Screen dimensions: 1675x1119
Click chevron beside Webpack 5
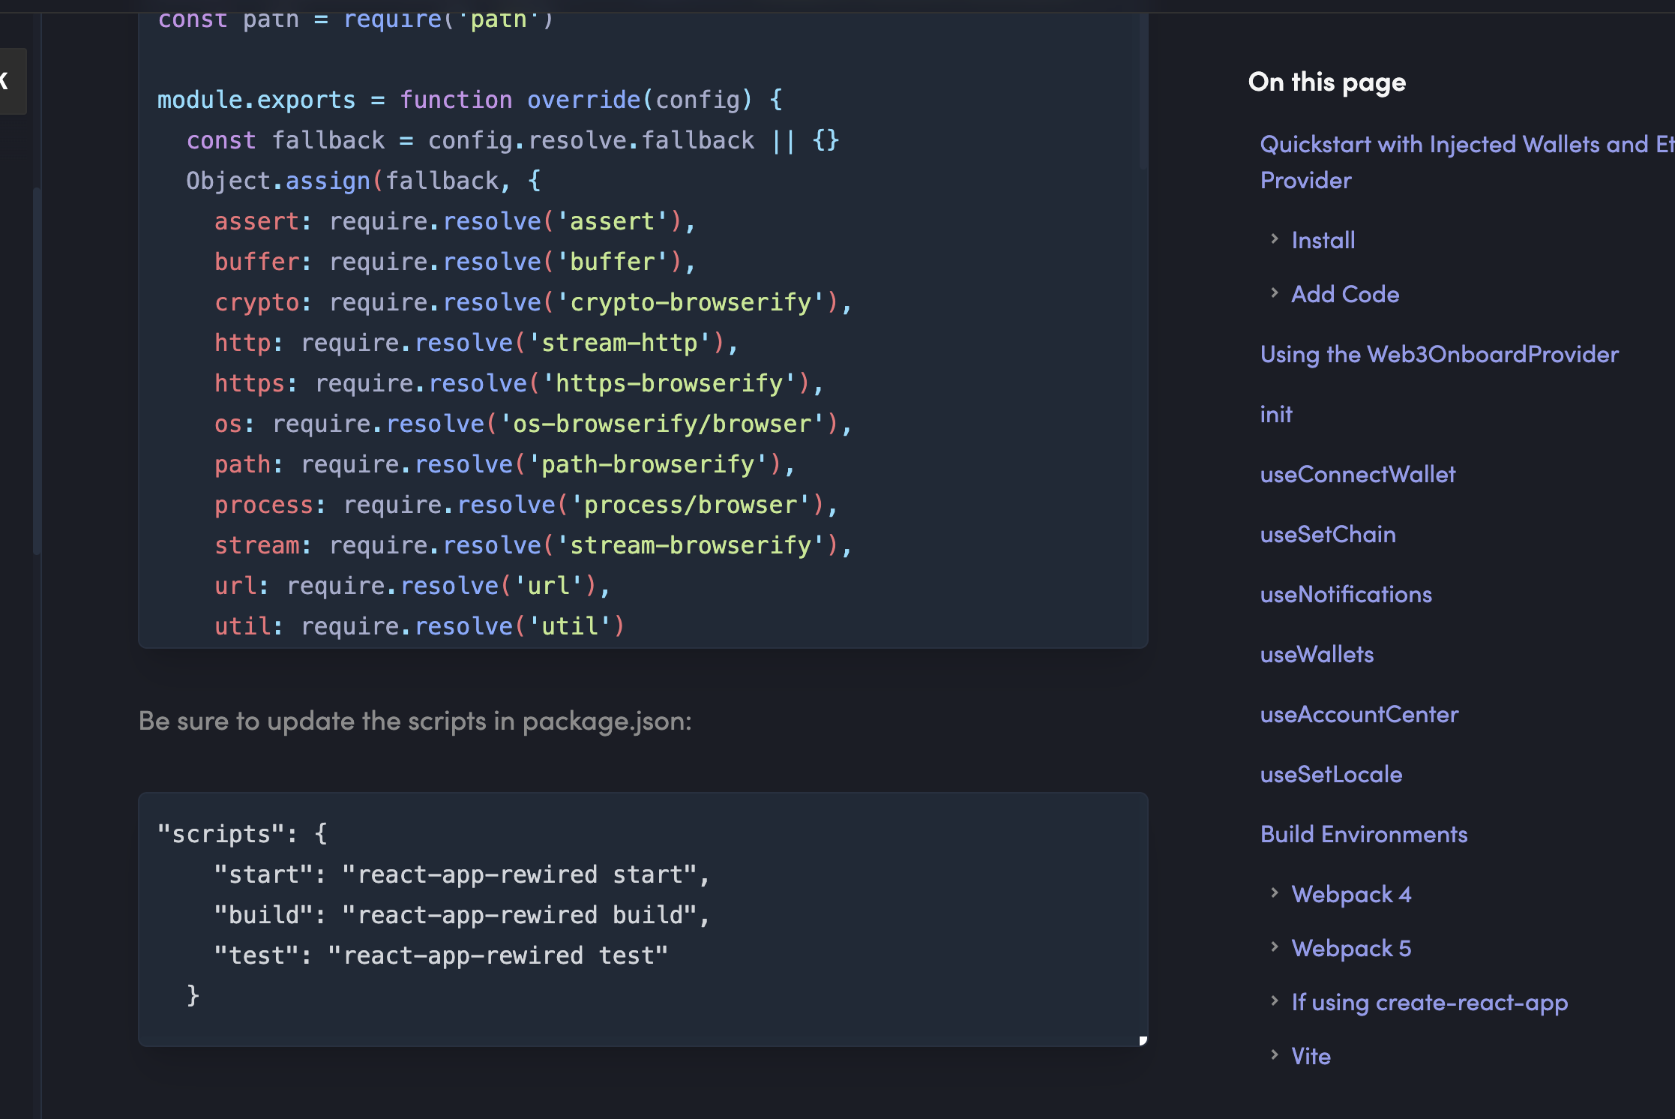click(x=1274, y=946)
